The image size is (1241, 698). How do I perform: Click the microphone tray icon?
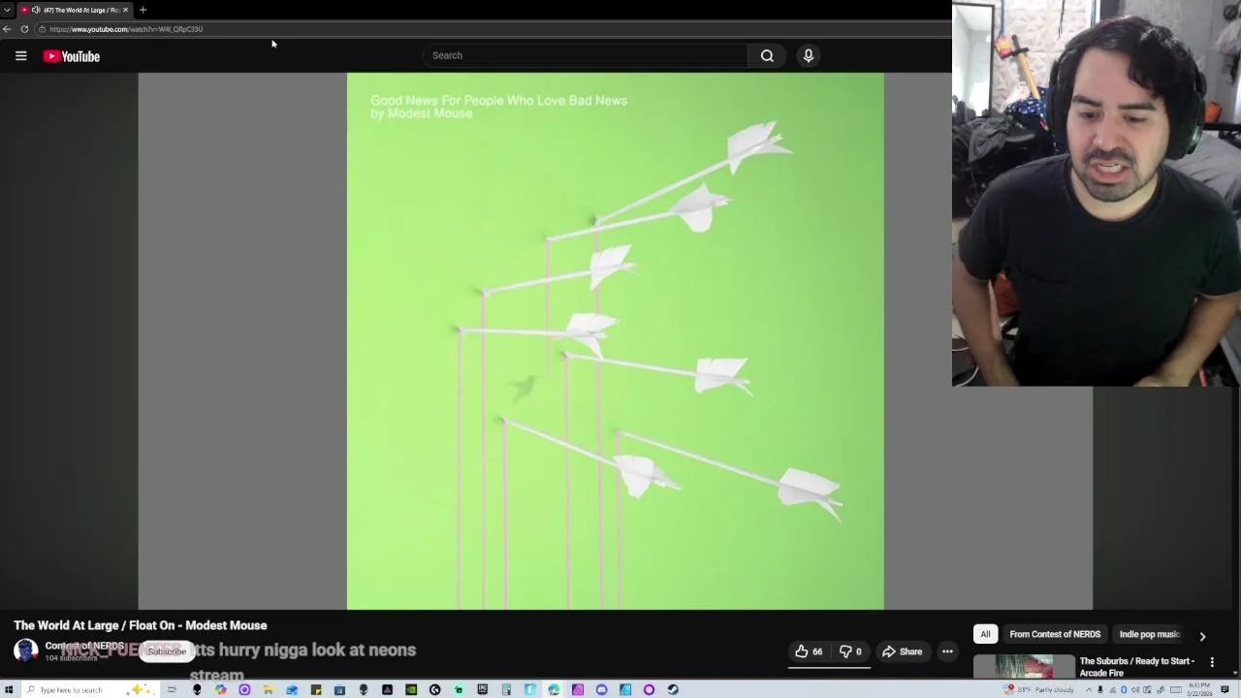(1100, 689)
